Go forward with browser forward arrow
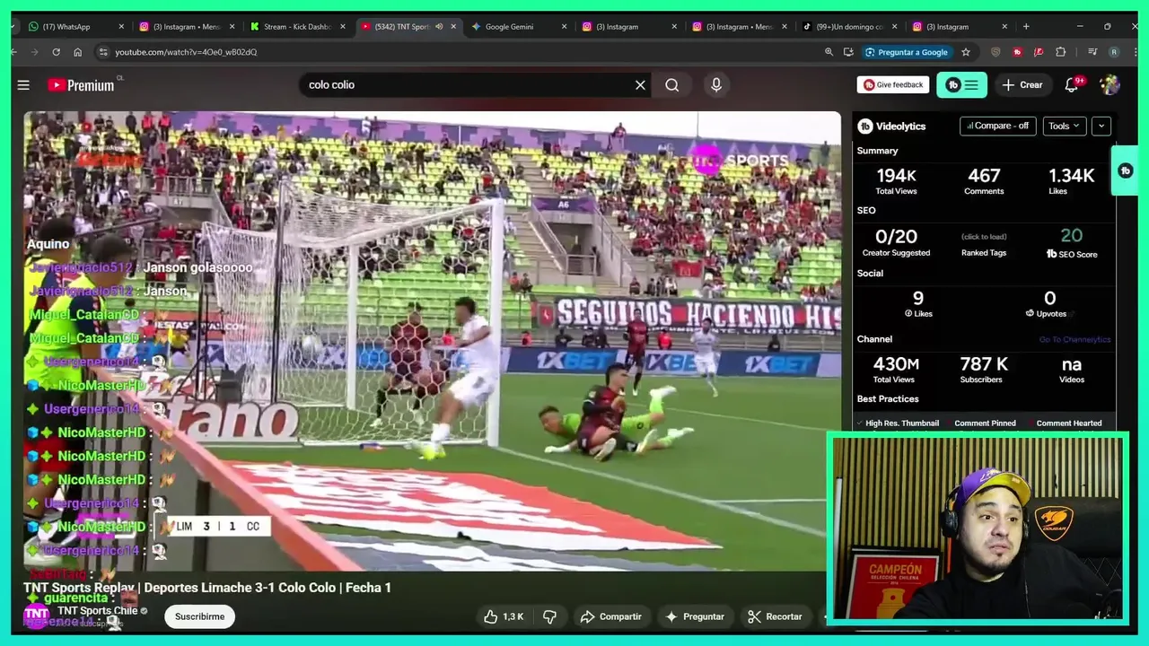The image size is (1149, 646). (x=34, y=52)
